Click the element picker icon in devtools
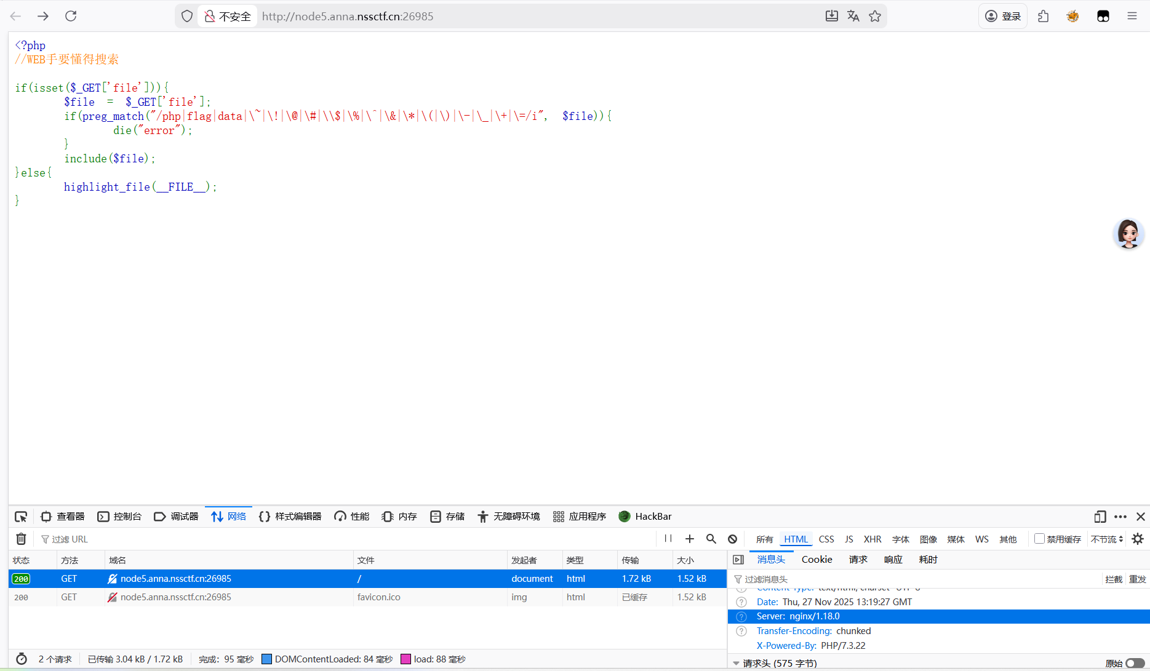This screenshot has height=671, width=1150. (x=21, y=517)
